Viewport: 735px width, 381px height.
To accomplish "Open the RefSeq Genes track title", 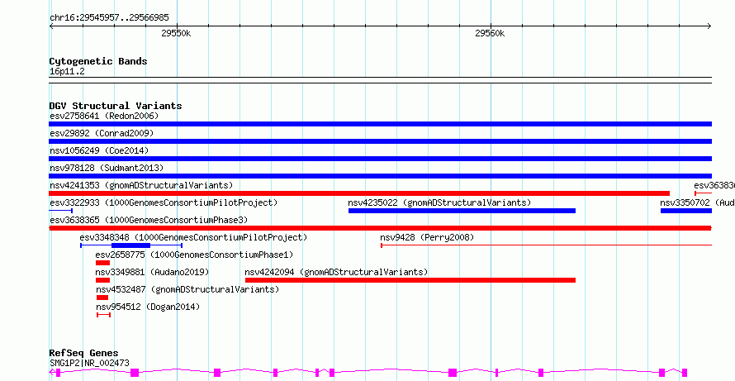I will pos(84,353).
